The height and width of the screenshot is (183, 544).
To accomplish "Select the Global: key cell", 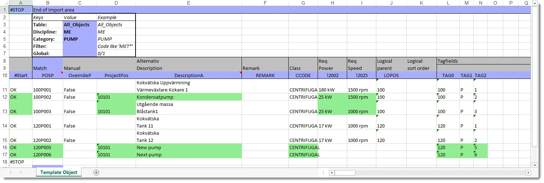I will click(x=48, y=54).
